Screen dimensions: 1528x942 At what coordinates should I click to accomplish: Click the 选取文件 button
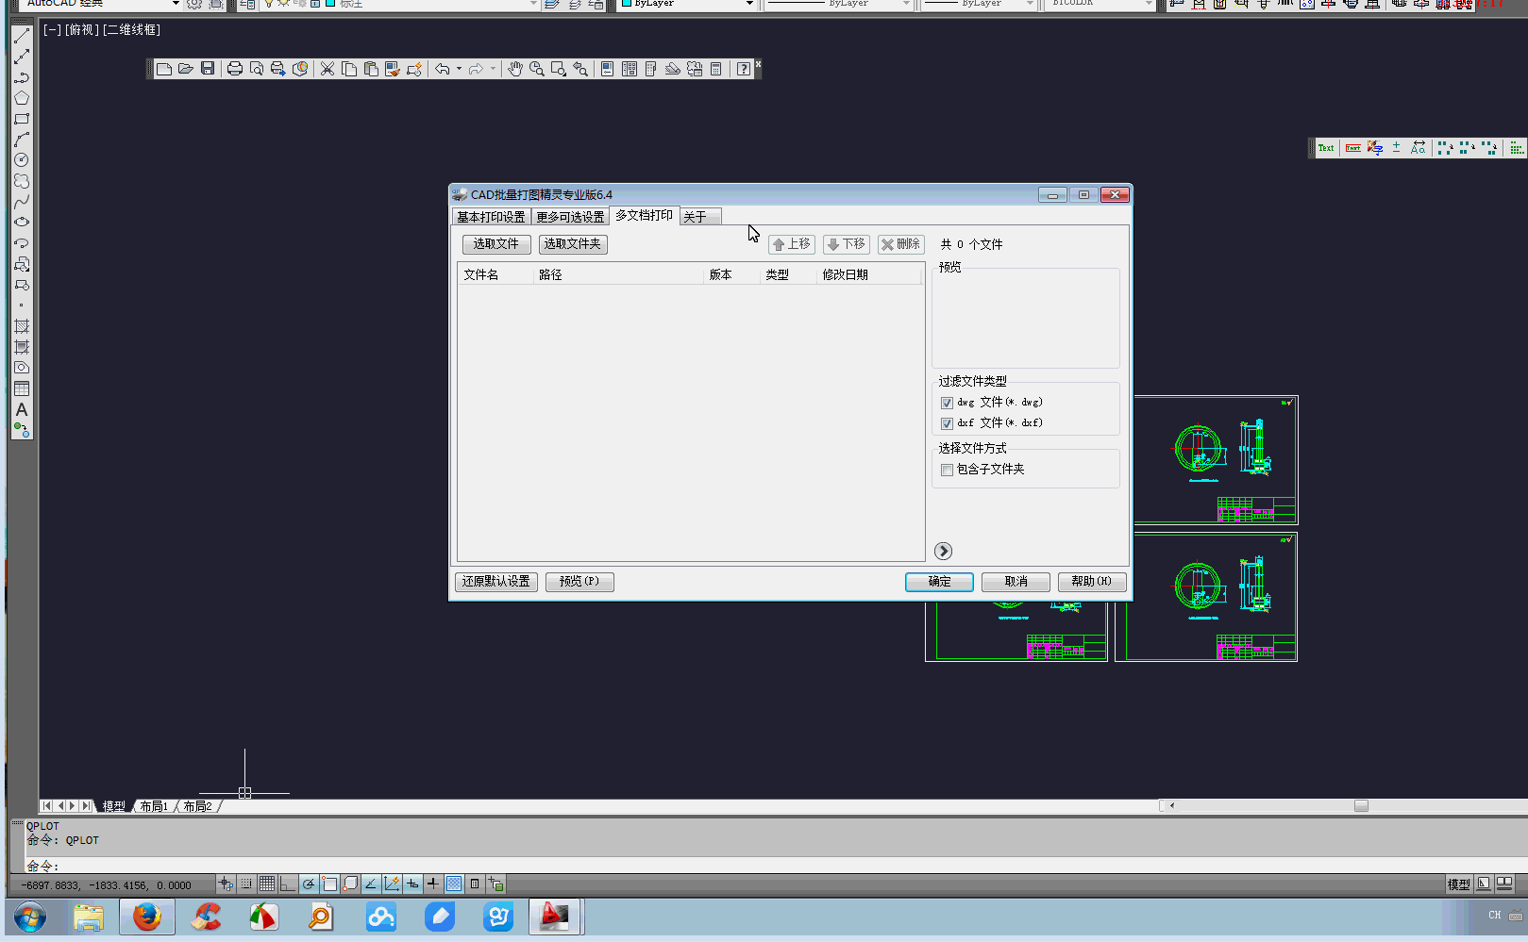point(495,244)
